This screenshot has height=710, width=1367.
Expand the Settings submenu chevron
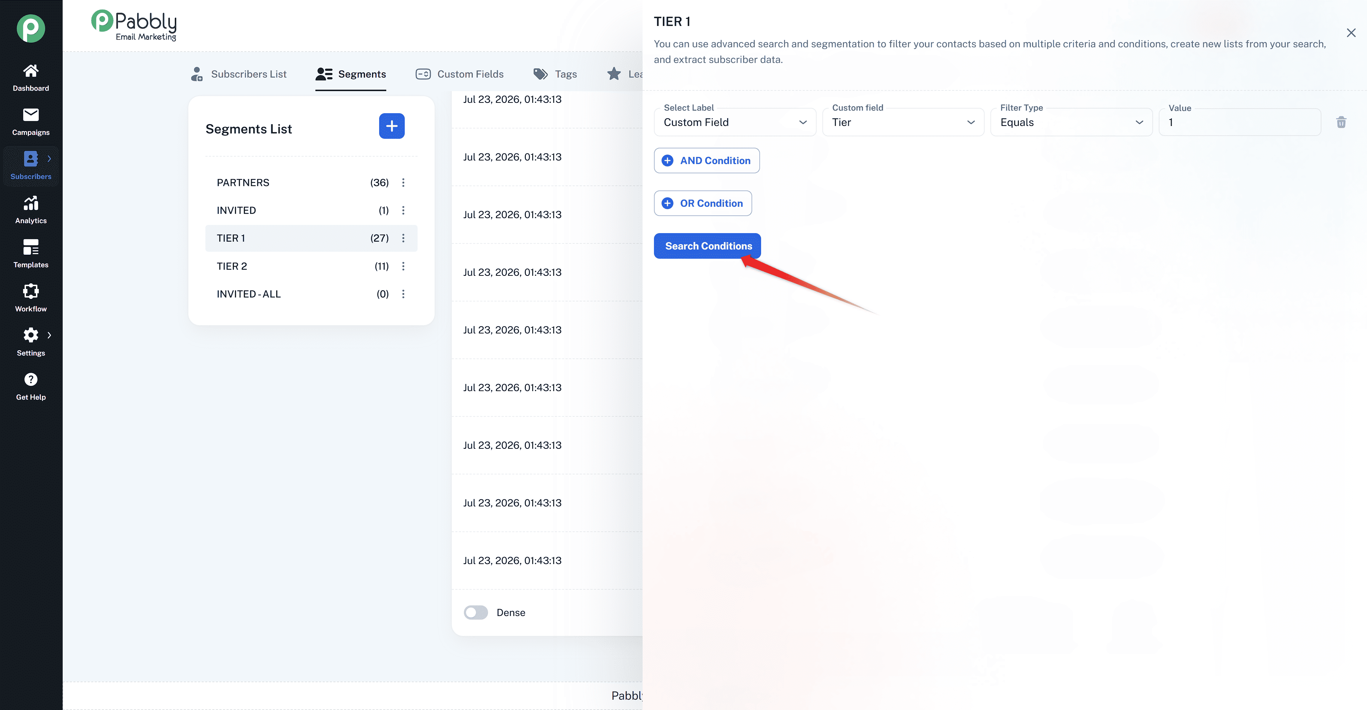pos(49,335)
